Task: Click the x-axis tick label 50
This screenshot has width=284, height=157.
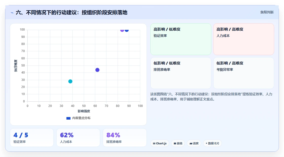Action: [x=84, y=106]
